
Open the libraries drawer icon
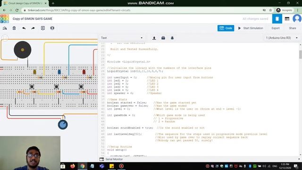pos(163,38)
